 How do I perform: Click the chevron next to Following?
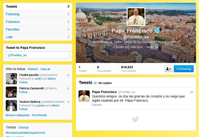[68, 14]
